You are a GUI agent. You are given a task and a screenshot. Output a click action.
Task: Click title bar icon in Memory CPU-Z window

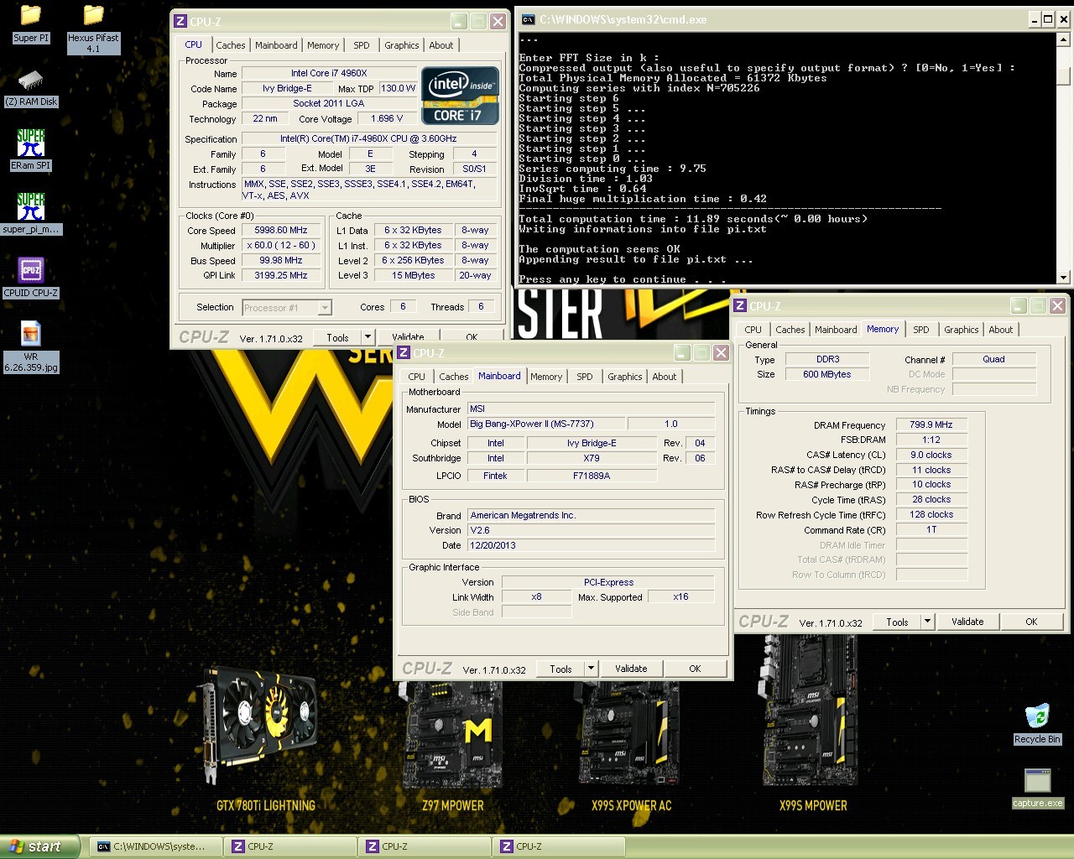point(740,306)
